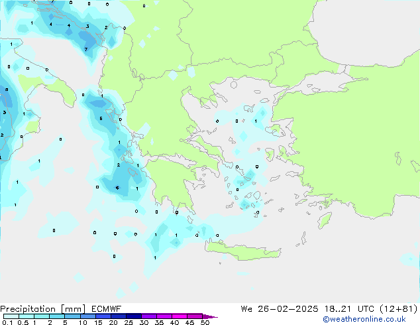Pick the 1–2 mm legend color swatch

[x=42, y=316]
